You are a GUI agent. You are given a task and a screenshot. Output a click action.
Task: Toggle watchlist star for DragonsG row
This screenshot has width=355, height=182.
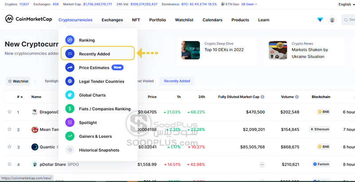9,112
